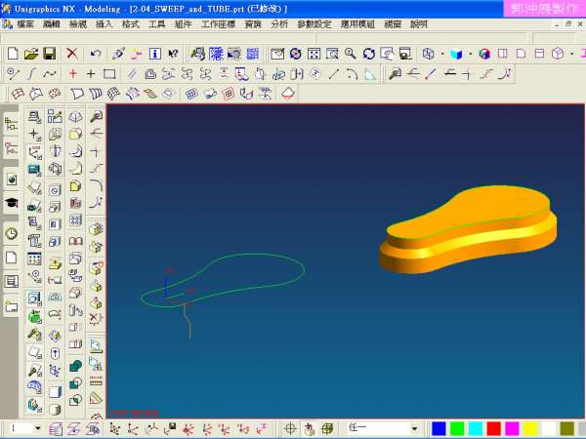Select the magnifier Zoom tool
This screenshot has height=439, width=586.
(350, 54)
